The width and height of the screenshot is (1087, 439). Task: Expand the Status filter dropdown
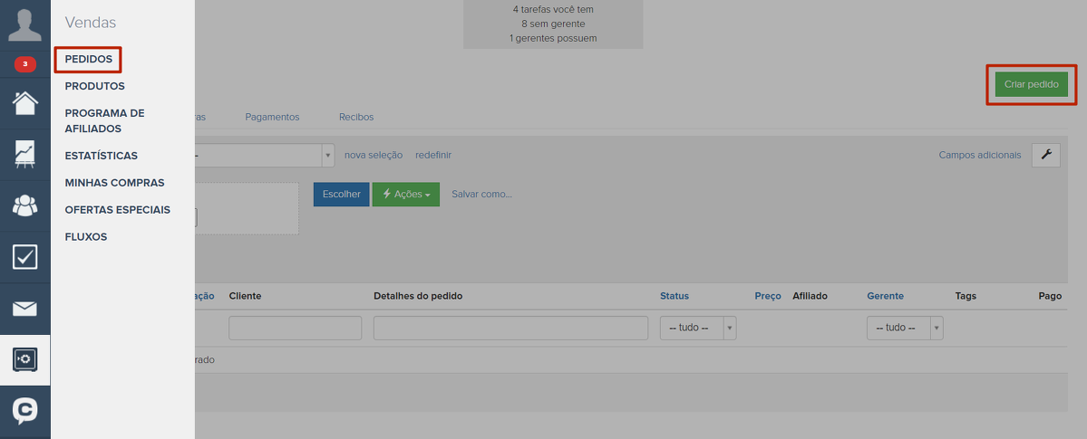pos(697,328)
